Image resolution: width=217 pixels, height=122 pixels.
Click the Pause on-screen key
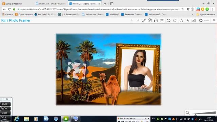pos(5,113)
